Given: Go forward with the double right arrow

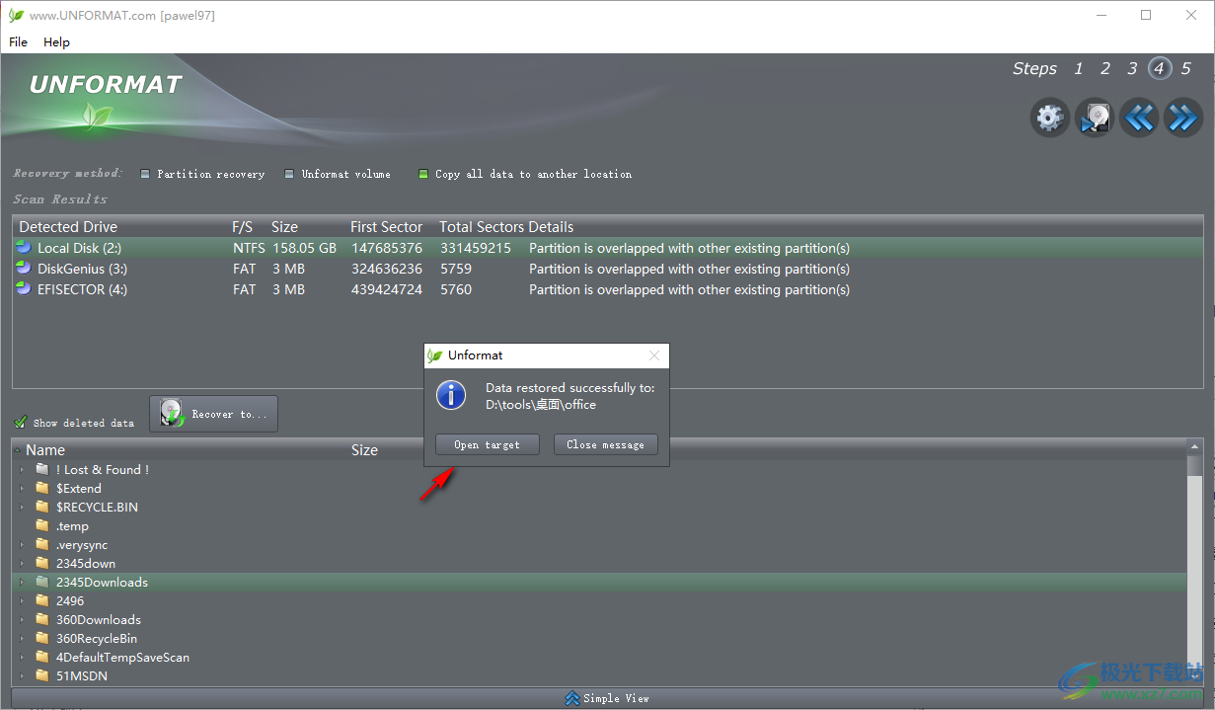Looking at the screenshot, I should click(1182, 118).
